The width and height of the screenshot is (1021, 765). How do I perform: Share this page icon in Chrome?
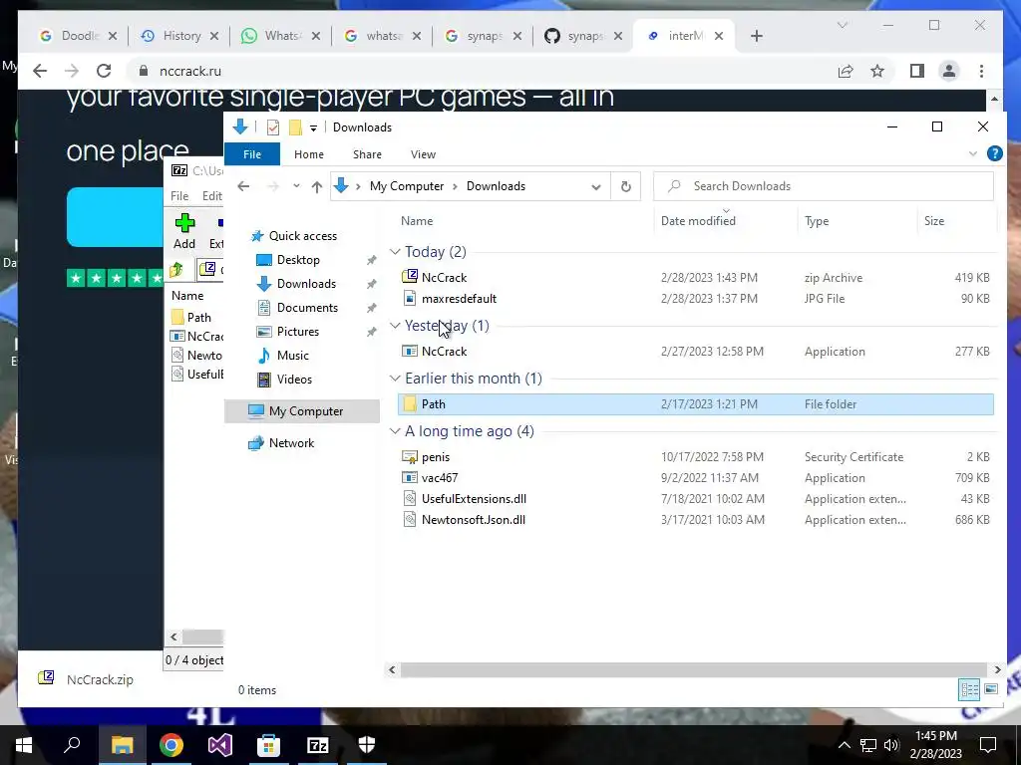click(846, 71)
